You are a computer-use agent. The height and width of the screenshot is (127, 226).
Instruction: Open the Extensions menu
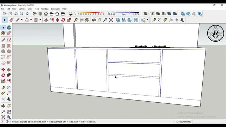click(x=55, y=9)
